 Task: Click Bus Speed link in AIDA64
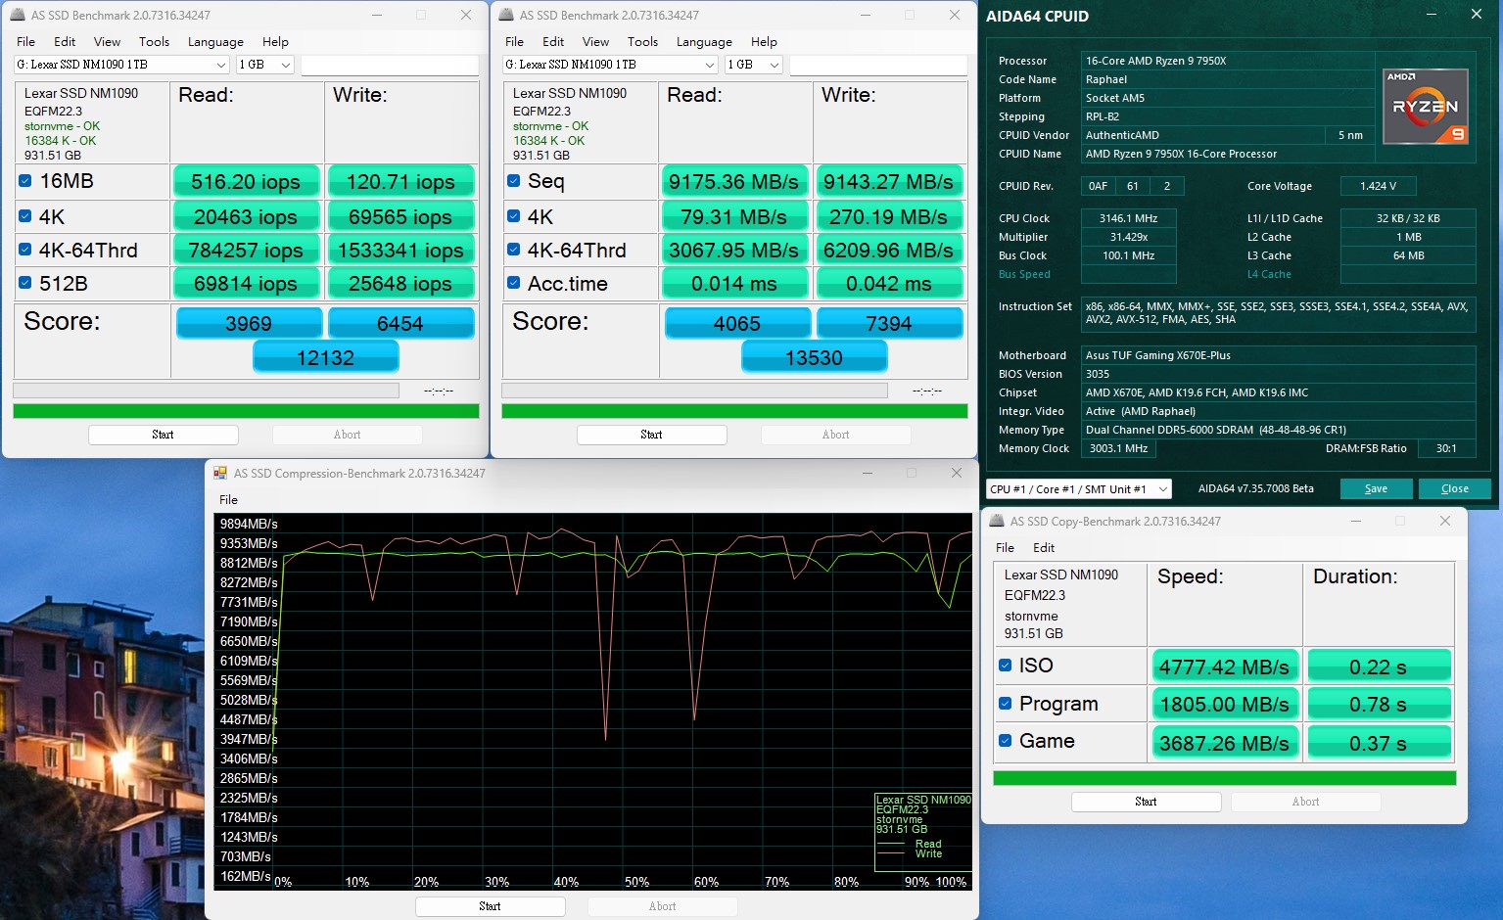point(1024,274)
